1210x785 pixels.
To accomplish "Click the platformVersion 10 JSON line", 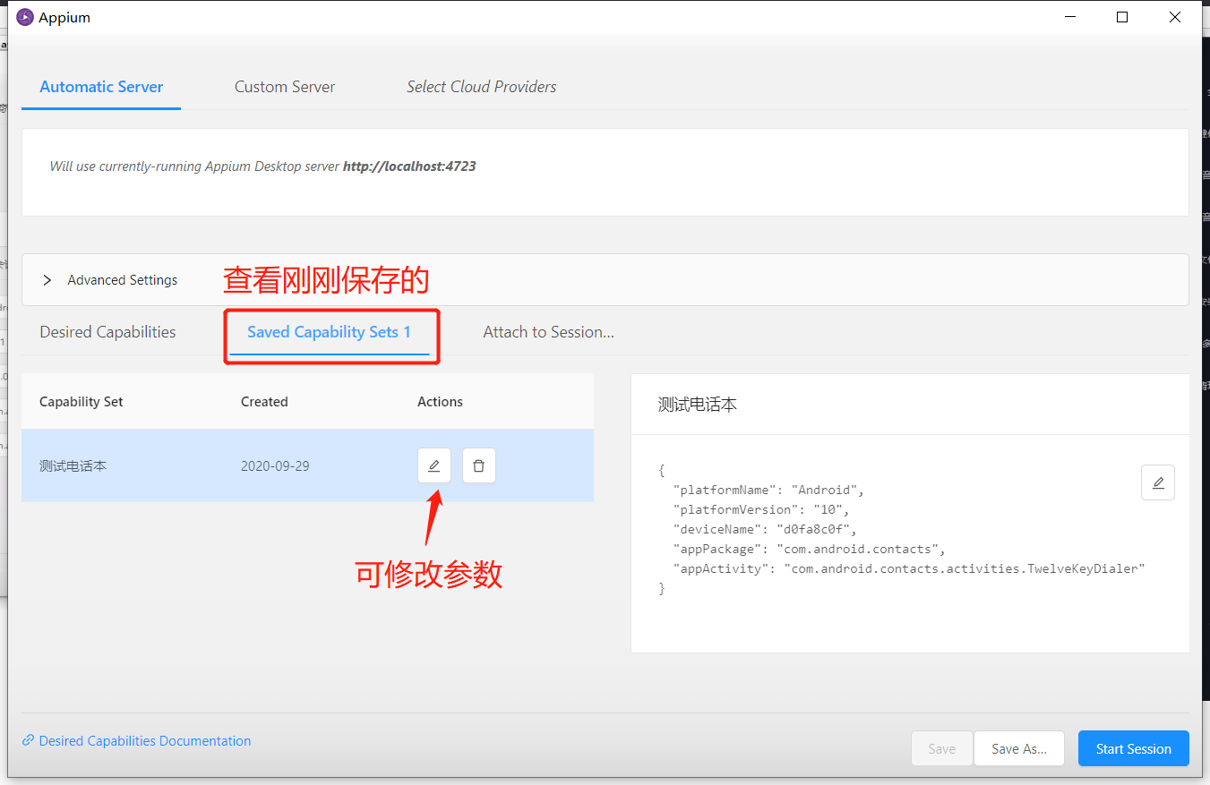I will (x=760, y=509).
